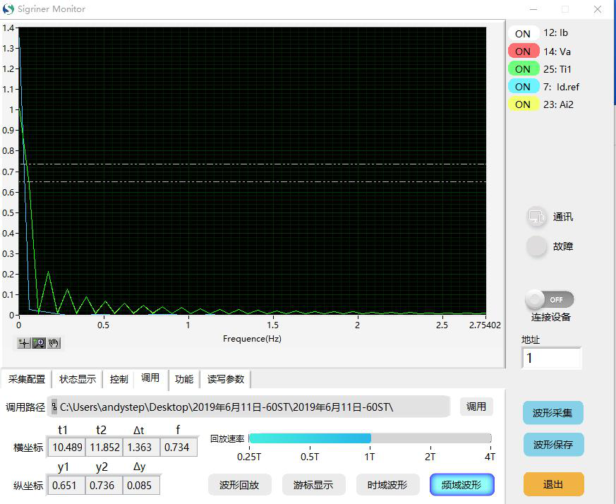Select the crosshair cursor tool below graph
The height and width of the screenshot is (504, 616).
[24, 343]
